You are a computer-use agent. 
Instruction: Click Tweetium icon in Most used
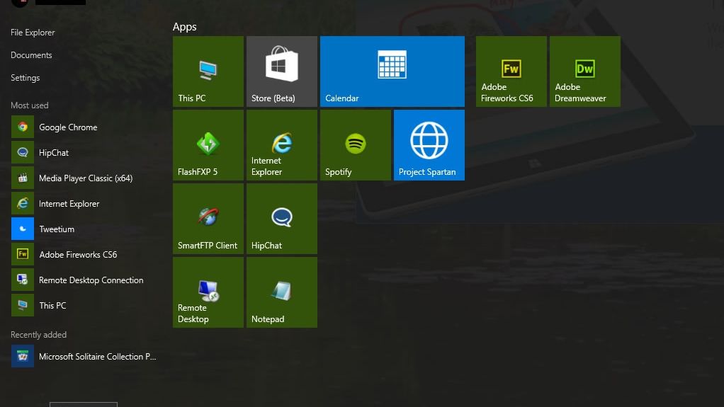(x=23, y=229)
